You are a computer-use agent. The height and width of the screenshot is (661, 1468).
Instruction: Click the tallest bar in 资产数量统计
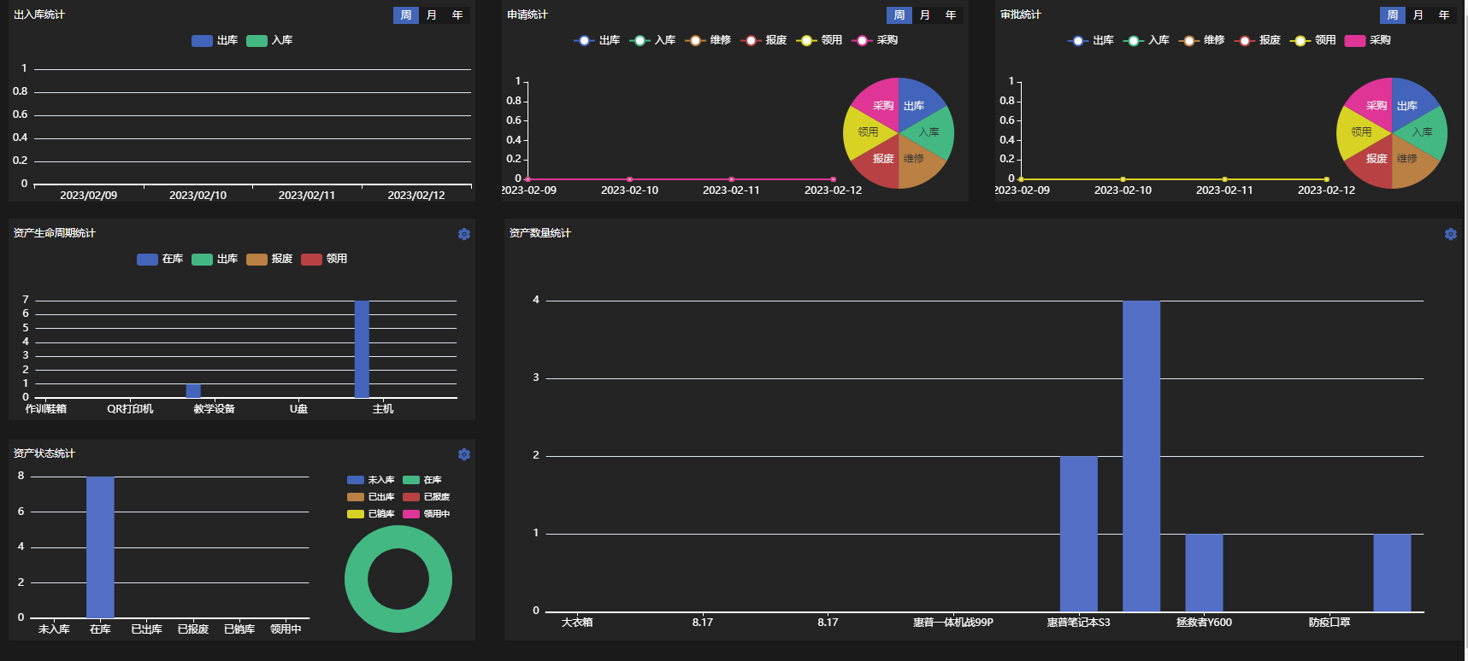(x=1141, y=456)
